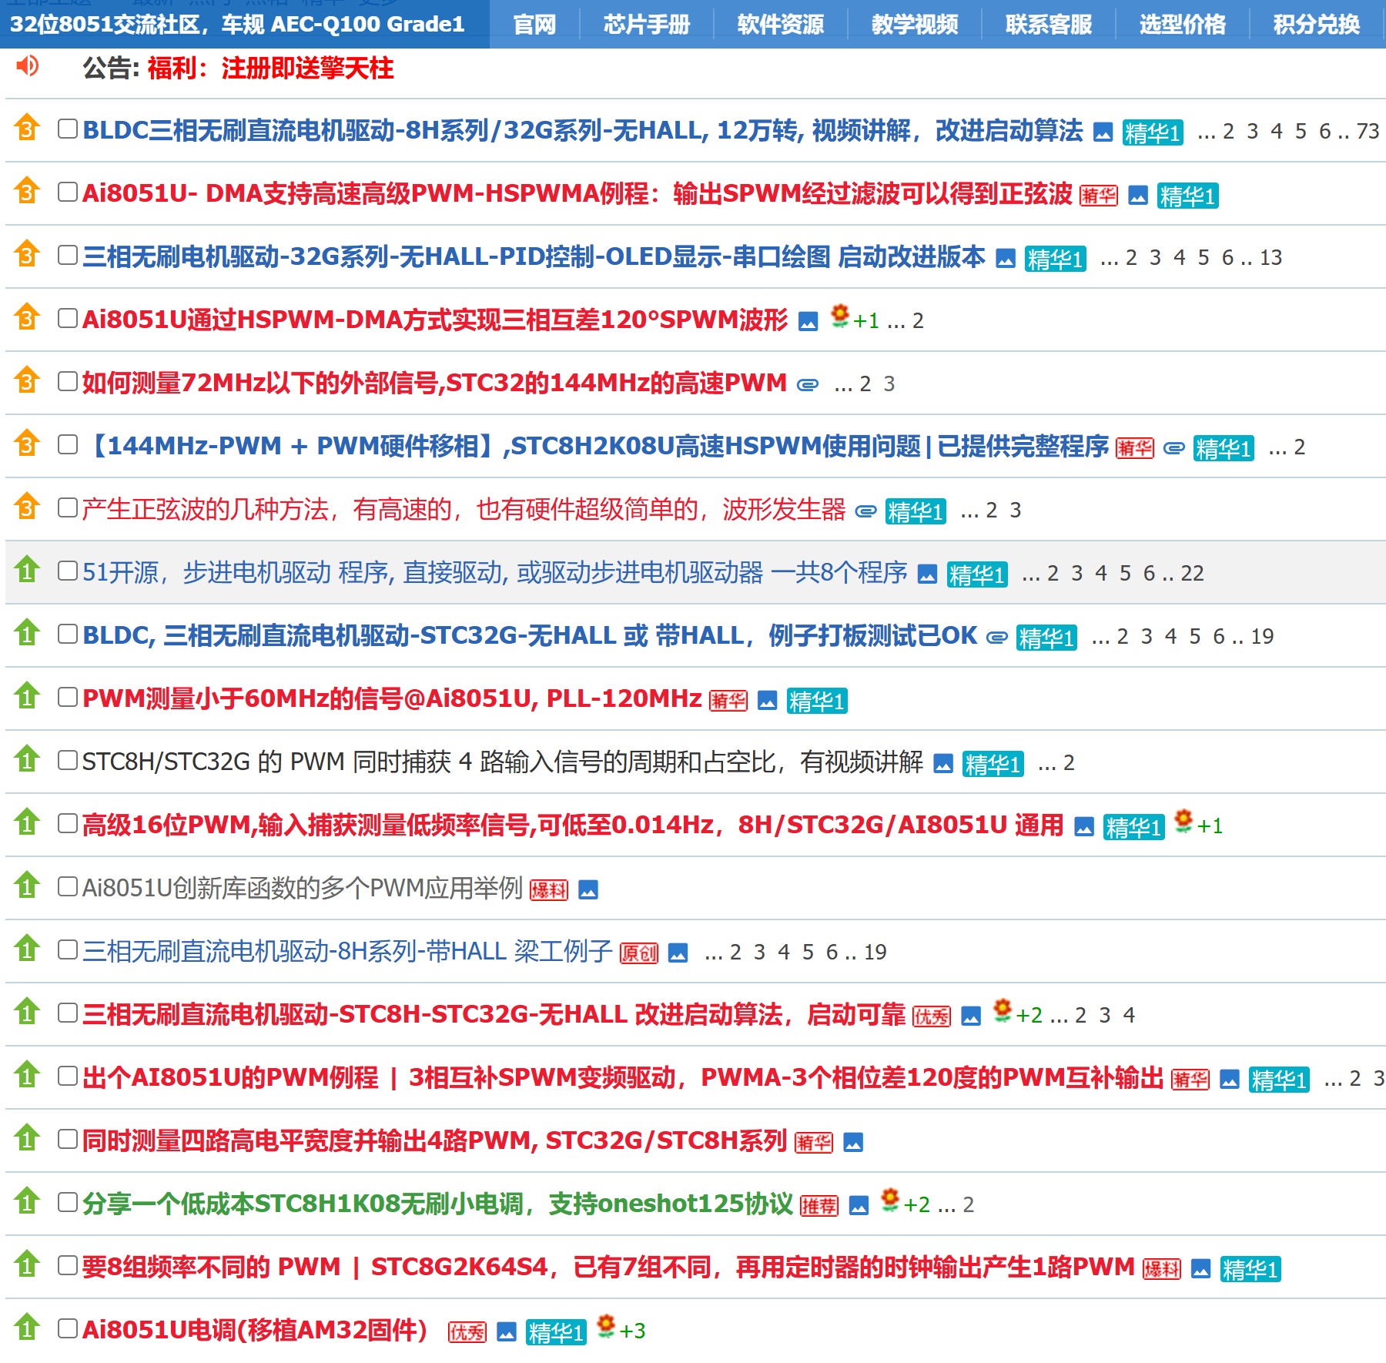Open the announcement link 福利：注册即送擎天柱
The image size is (1386, 1363).
270,69
